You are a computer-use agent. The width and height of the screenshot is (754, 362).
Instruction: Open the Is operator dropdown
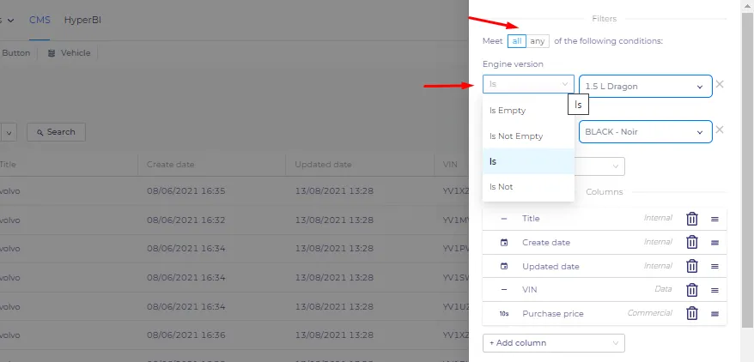click(x=528, y=84)
